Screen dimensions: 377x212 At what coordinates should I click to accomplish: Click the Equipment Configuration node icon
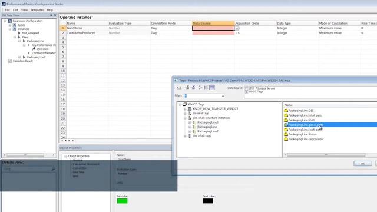(x=10, y=21)
